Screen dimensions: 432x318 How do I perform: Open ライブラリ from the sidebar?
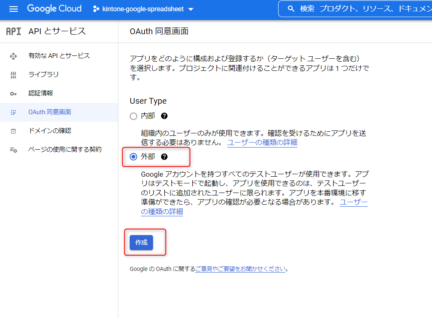[x=43, y=75]
